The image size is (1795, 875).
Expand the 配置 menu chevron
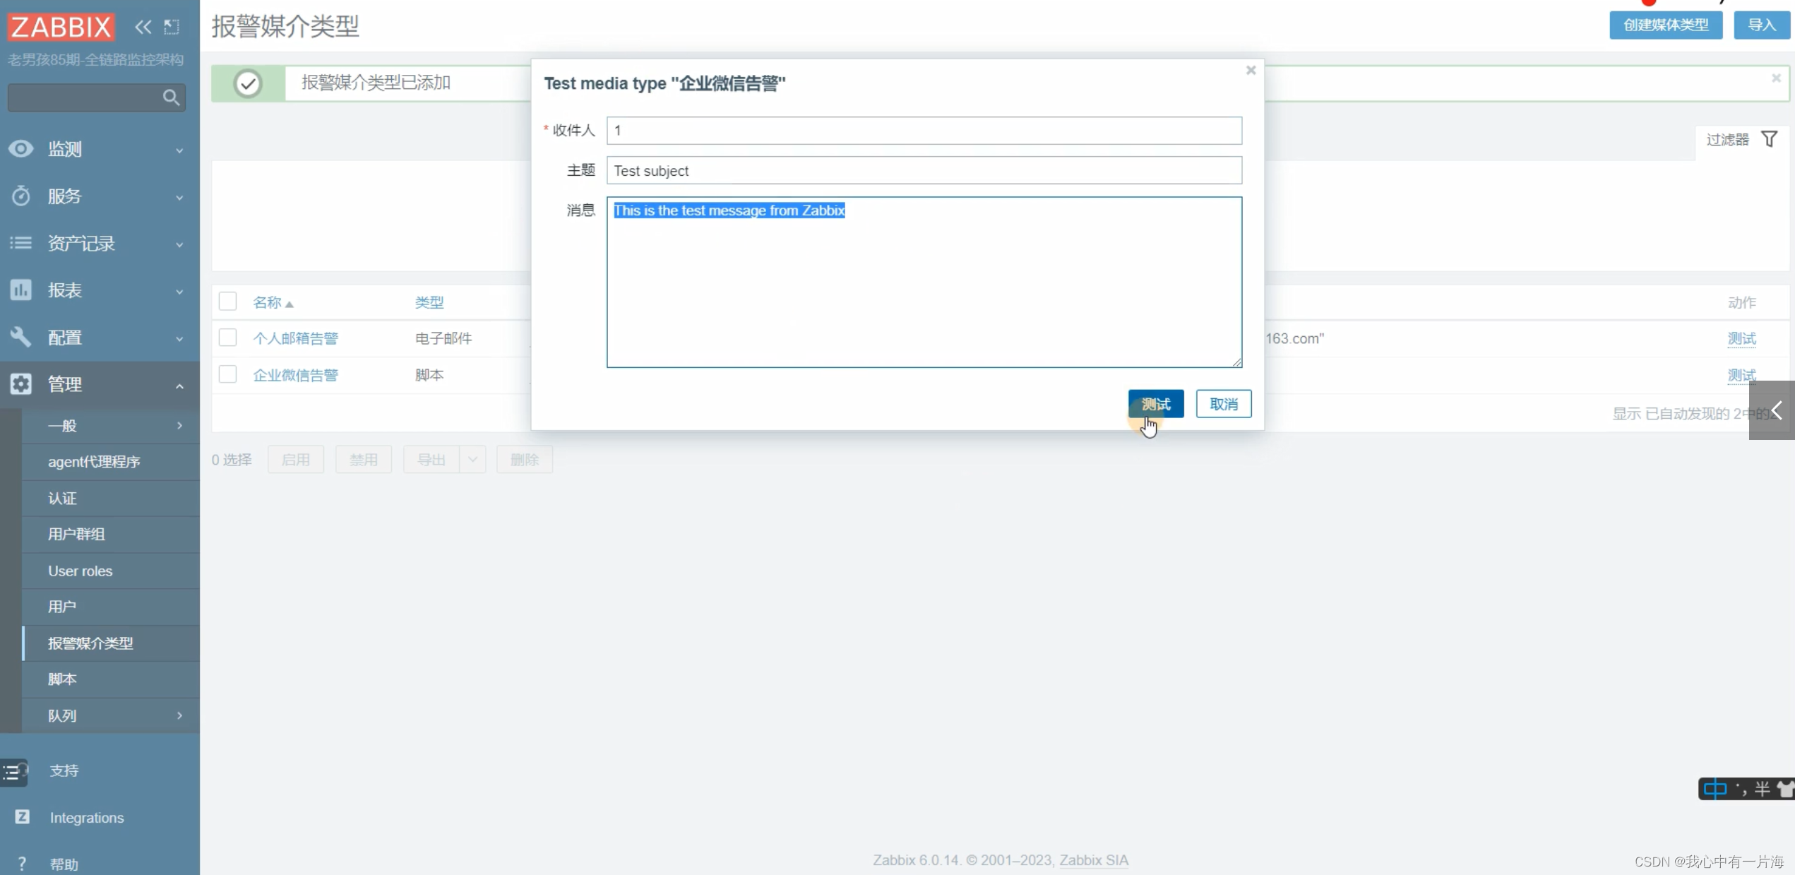179,339
